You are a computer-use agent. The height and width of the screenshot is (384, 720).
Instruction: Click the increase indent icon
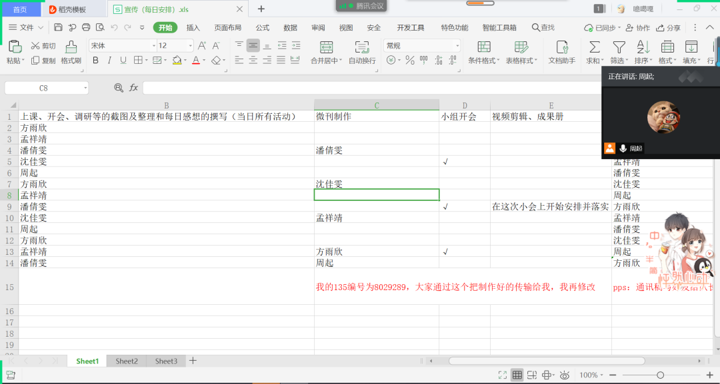coord(296,45)
